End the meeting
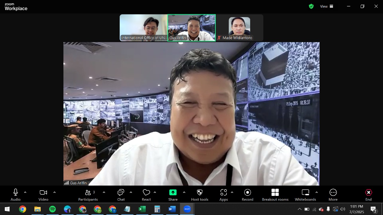The image size is (383, 215). pyautogui.click(x=369, y=195)
